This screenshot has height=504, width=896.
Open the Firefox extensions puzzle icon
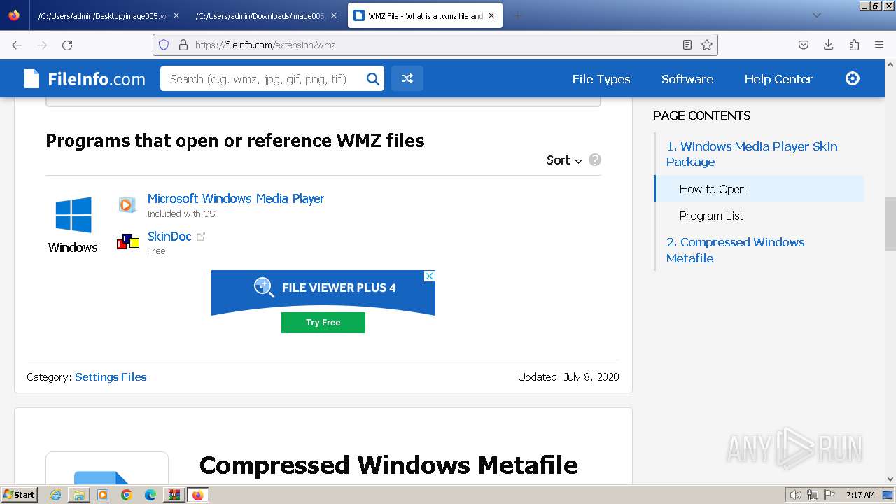coord(854,45)
